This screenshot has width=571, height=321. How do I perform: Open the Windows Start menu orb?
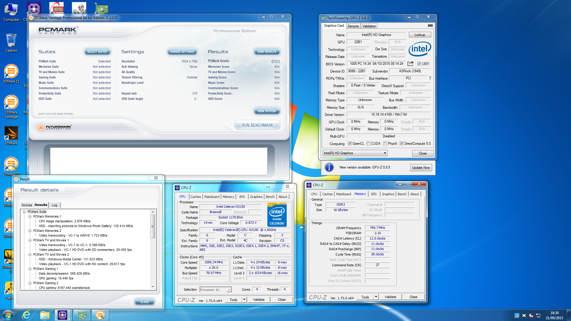coord(8,315)
